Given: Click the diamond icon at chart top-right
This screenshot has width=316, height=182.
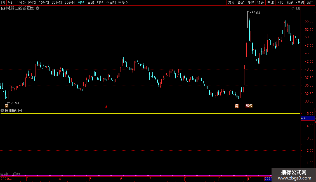Looking at the screenshot, I should point(293,8).
